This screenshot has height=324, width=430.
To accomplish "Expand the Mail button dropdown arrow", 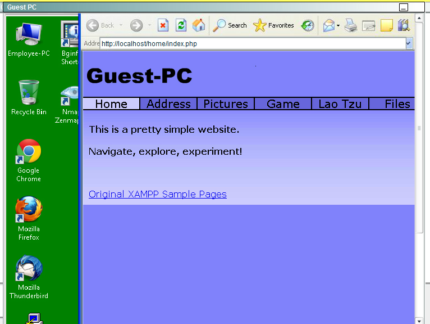I will point(338,25).
